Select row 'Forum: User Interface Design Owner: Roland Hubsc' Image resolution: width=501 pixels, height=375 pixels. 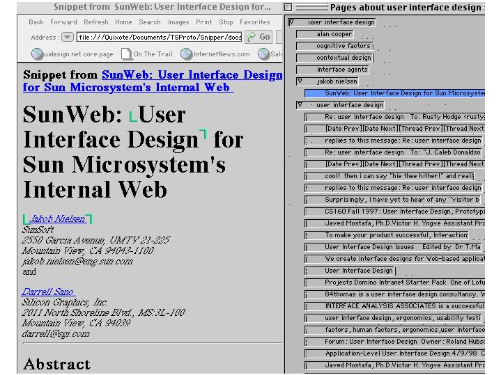(394, 342)
